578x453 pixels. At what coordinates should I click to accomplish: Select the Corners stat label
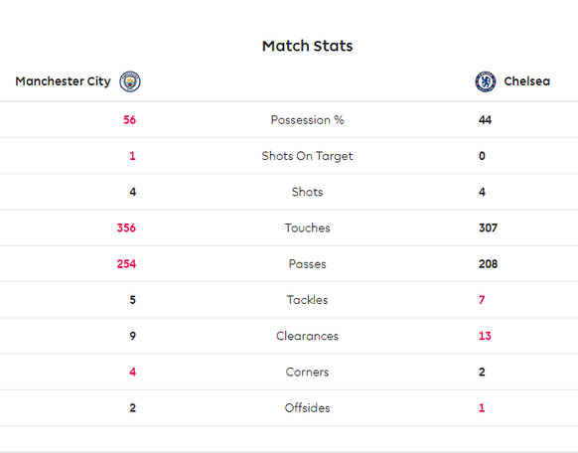click(307, 372)
